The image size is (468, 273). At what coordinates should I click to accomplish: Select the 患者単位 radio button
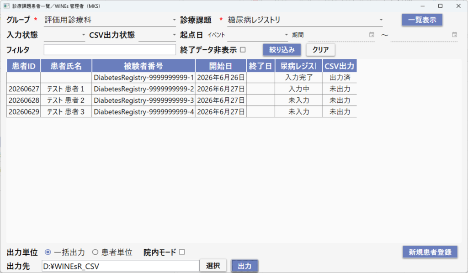pos(95,252)
